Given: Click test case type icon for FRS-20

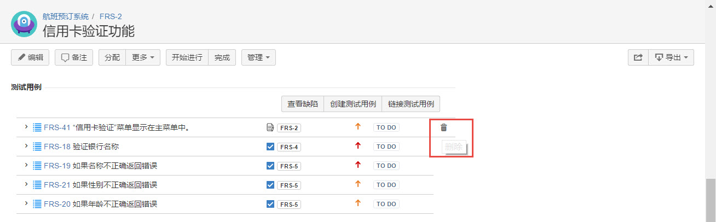Looking at the screenshot, I should tap(37, 204).
